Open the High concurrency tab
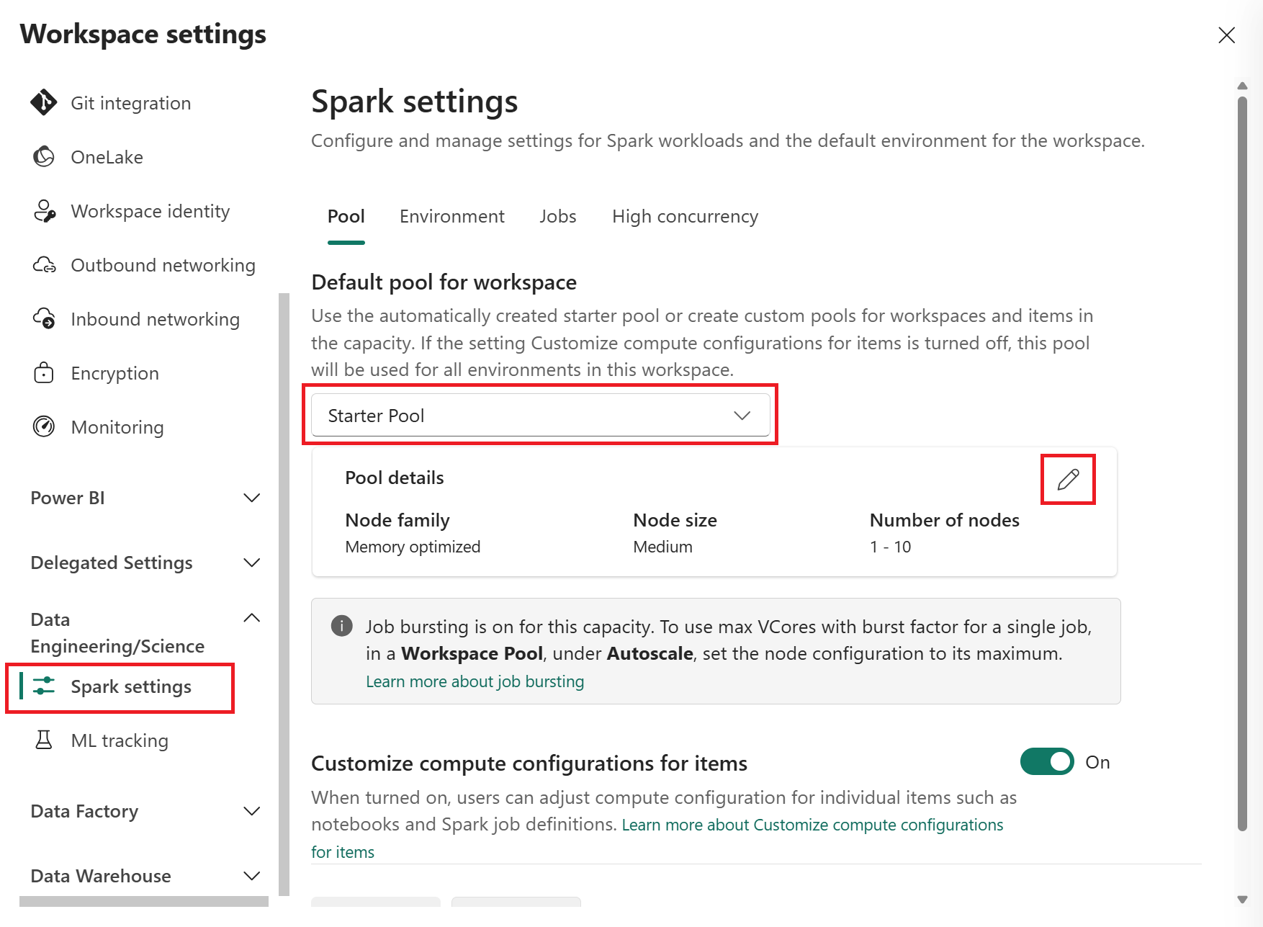Image resolution: width=1263 pixels, height=927 pixels. (x=686, y=217)
